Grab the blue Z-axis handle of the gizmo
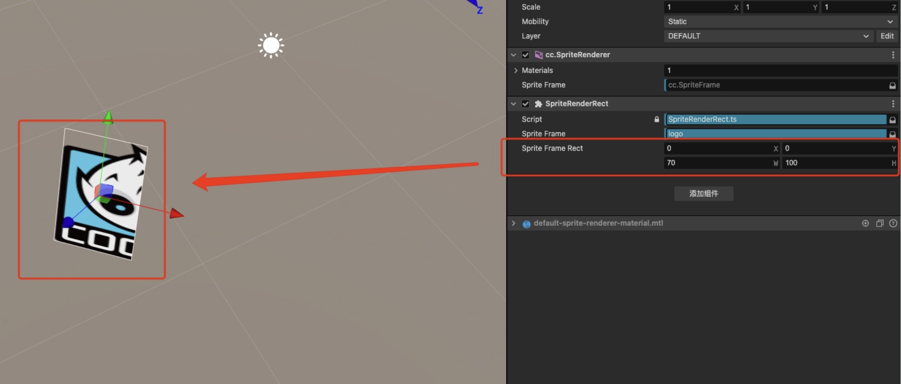Screen dimensions: 901x384 [68, 222]
